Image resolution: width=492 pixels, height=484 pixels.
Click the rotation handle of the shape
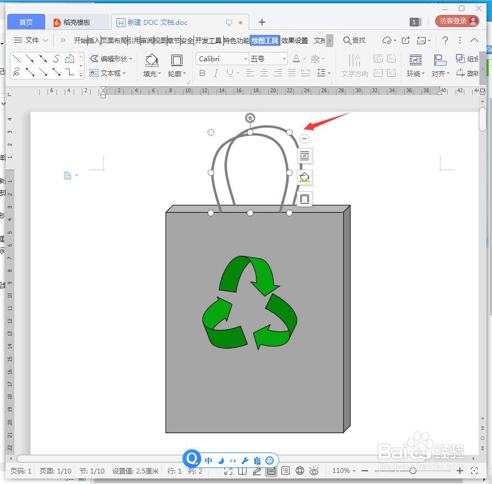point(250,118)
